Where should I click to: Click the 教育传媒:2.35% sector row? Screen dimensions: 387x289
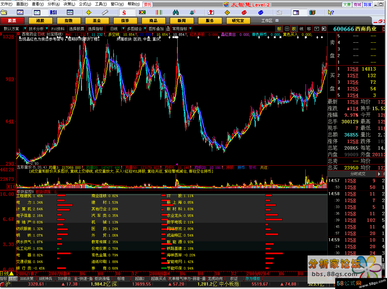(105, 242)
